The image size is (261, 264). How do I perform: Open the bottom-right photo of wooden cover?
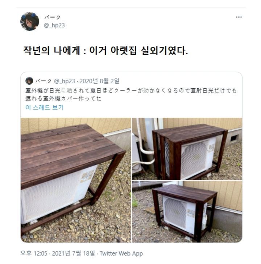click(187, 212)
